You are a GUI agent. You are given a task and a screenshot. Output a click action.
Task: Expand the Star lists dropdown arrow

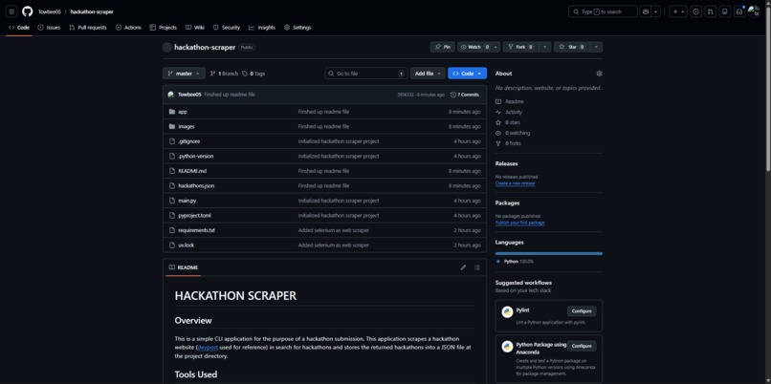point(596,47)
